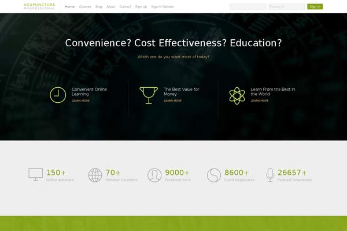Open the Blog page

99,6
